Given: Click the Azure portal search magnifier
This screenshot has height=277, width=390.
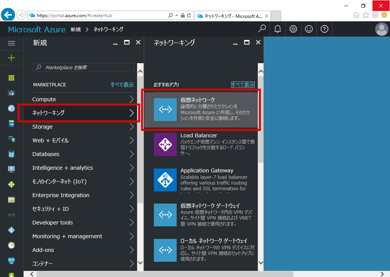Looking at the screenshot, I should 262,29.
